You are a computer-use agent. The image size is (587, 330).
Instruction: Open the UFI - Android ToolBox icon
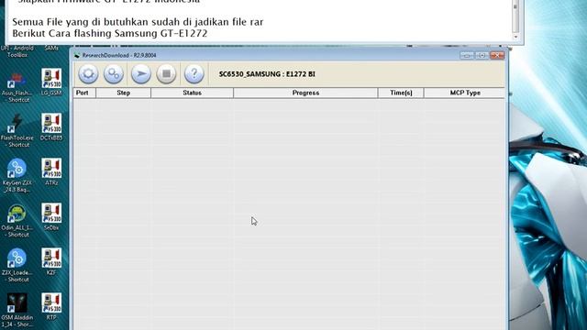click(17, 51)
